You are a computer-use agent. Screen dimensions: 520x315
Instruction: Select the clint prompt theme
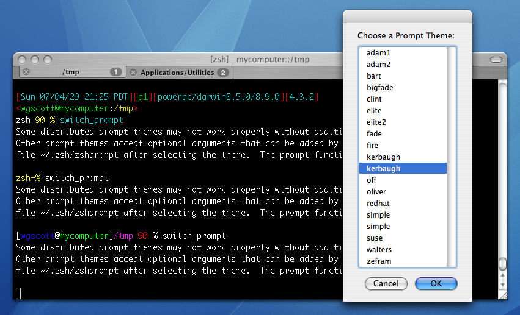click(x=403, y=99)
